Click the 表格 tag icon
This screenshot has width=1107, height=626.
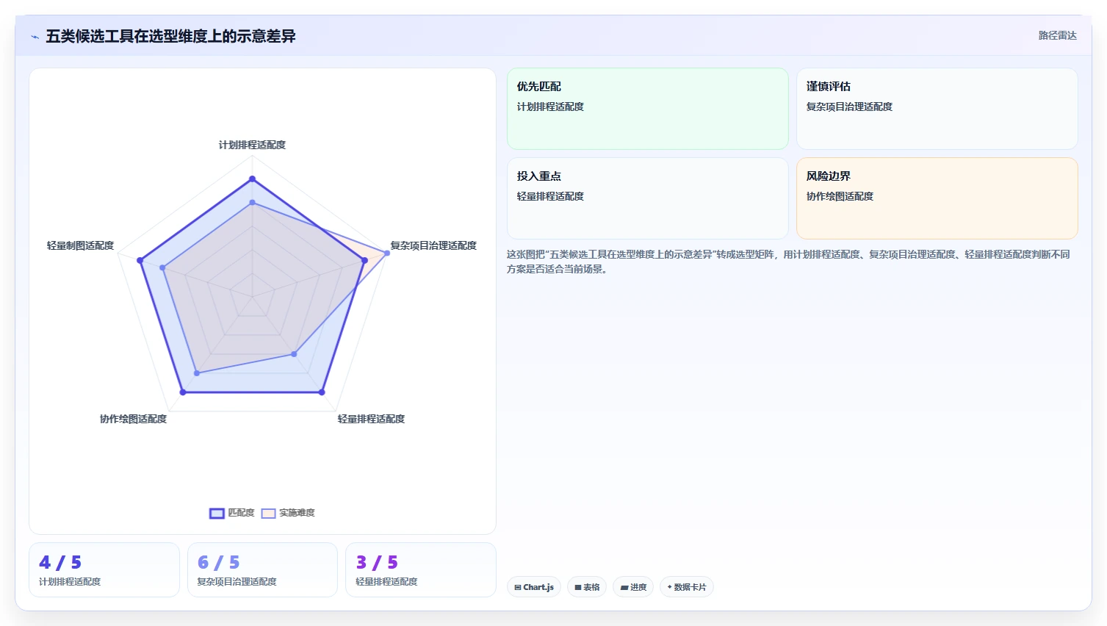(x=578, y=587)
